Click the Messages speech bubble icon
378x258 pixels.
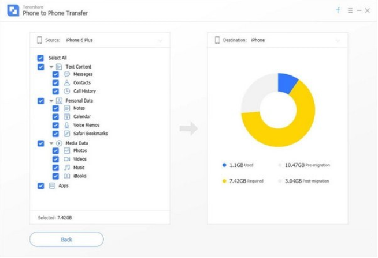click(x=67, y=74)
